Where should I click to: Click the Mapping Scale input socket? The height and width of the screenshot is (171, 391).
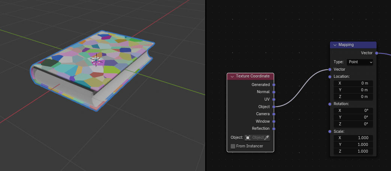[330, 132]
